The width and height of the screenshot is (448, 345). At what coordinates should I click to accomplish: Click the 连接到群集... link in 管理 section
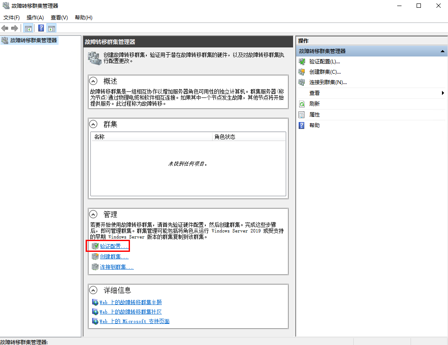(x=117, y=267)
